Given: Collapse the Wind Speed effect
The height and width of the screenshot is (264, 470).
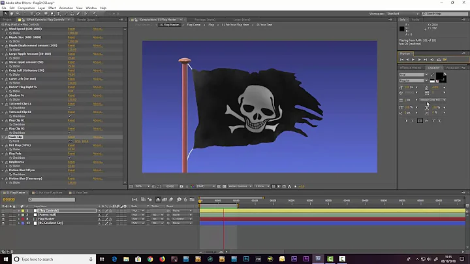Looking at the screenshot, I should click(3, 29).
